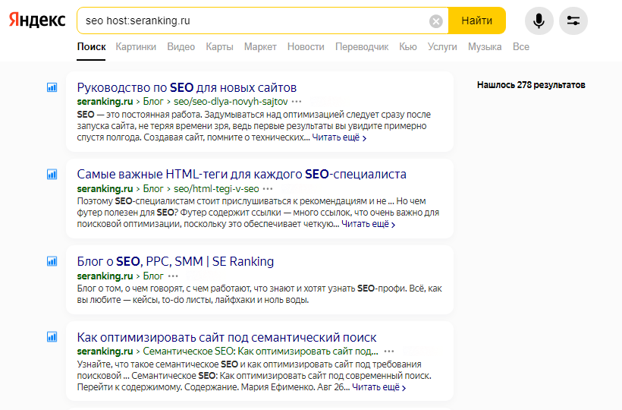This screenshot has width=622, height=410.
Task: Click Блог breadcrumb in HTML-теги result
Action: coord(153,189)
